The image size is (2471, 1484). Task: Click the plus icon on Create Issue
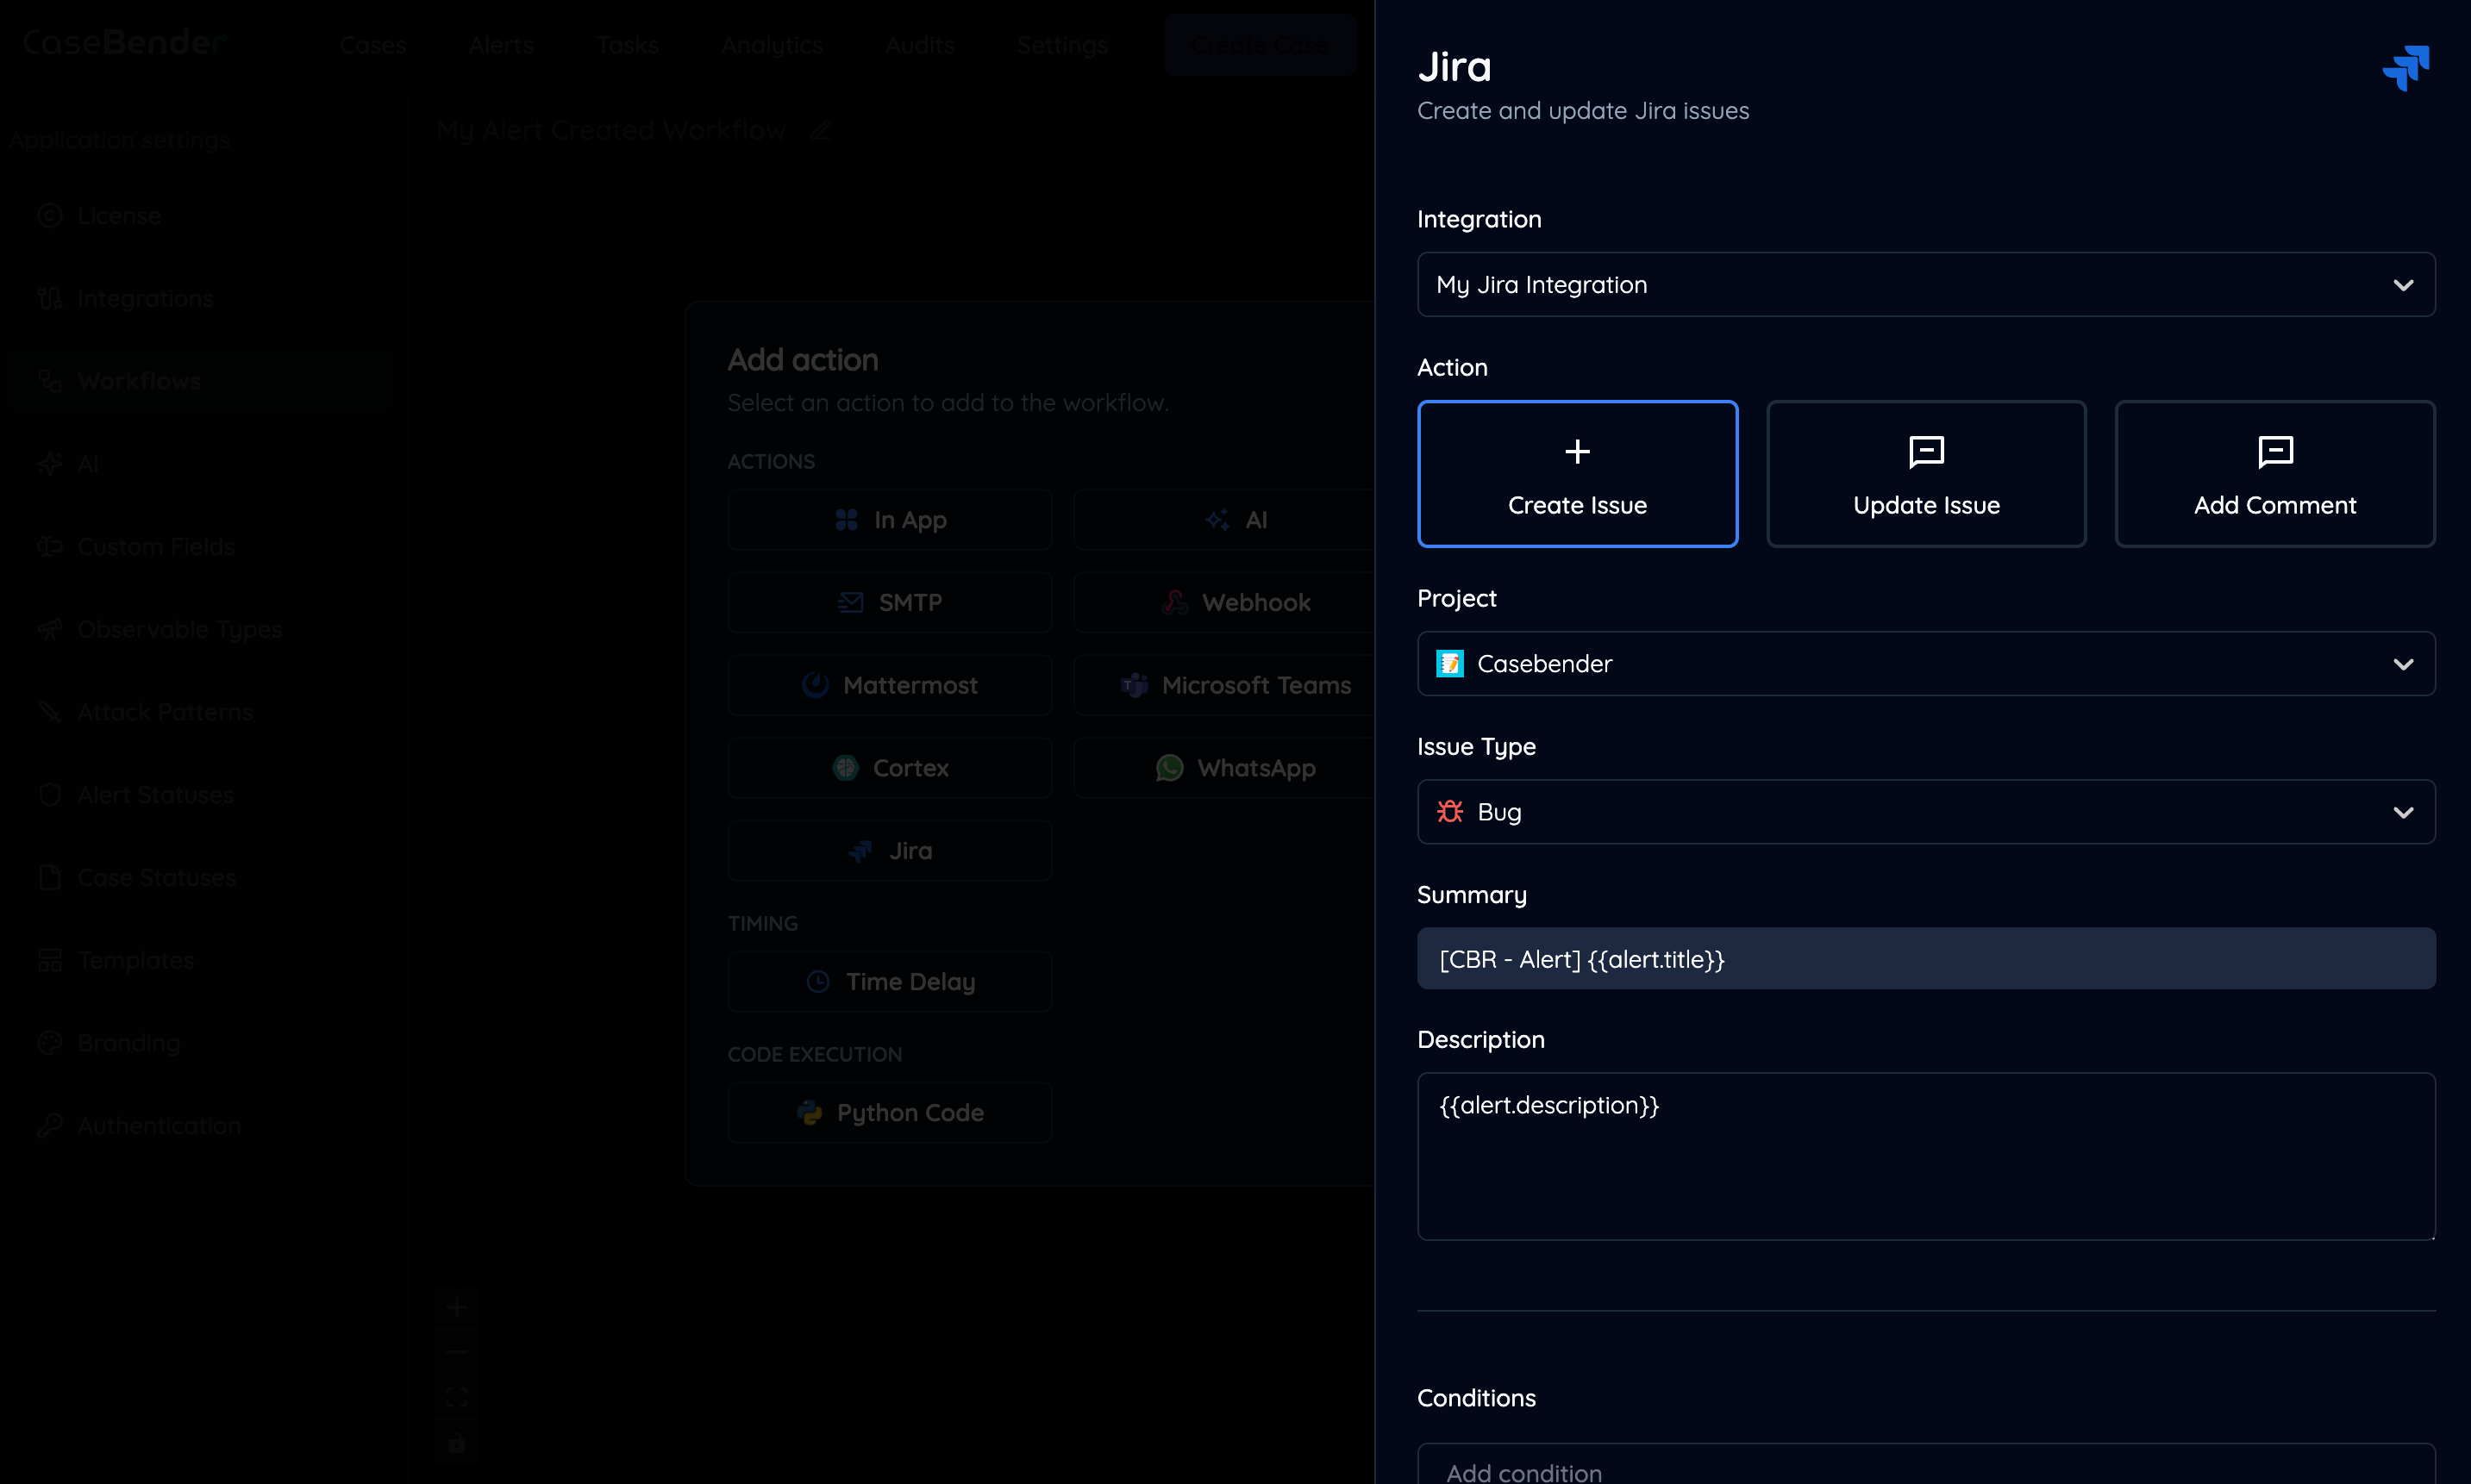click(x=1577, y=452)
